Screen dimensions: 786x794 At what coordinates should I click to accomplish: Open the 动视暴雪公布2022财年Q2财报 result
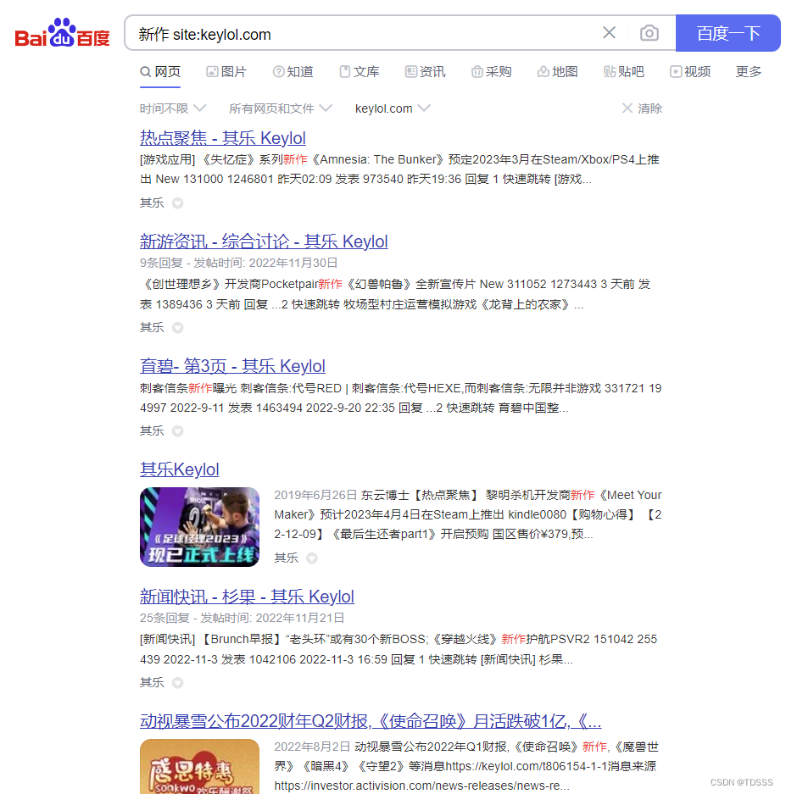[371, 720]
